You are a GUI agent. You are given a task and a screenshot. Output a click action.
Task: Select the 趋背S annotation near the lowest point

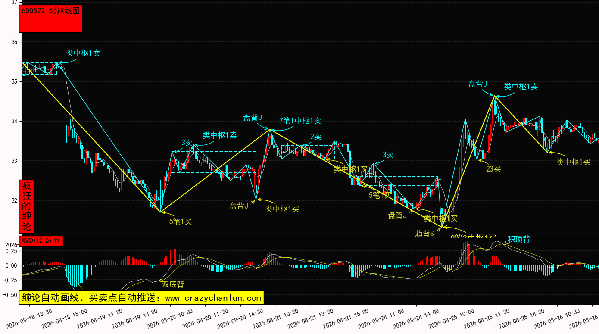coord(424,233)
